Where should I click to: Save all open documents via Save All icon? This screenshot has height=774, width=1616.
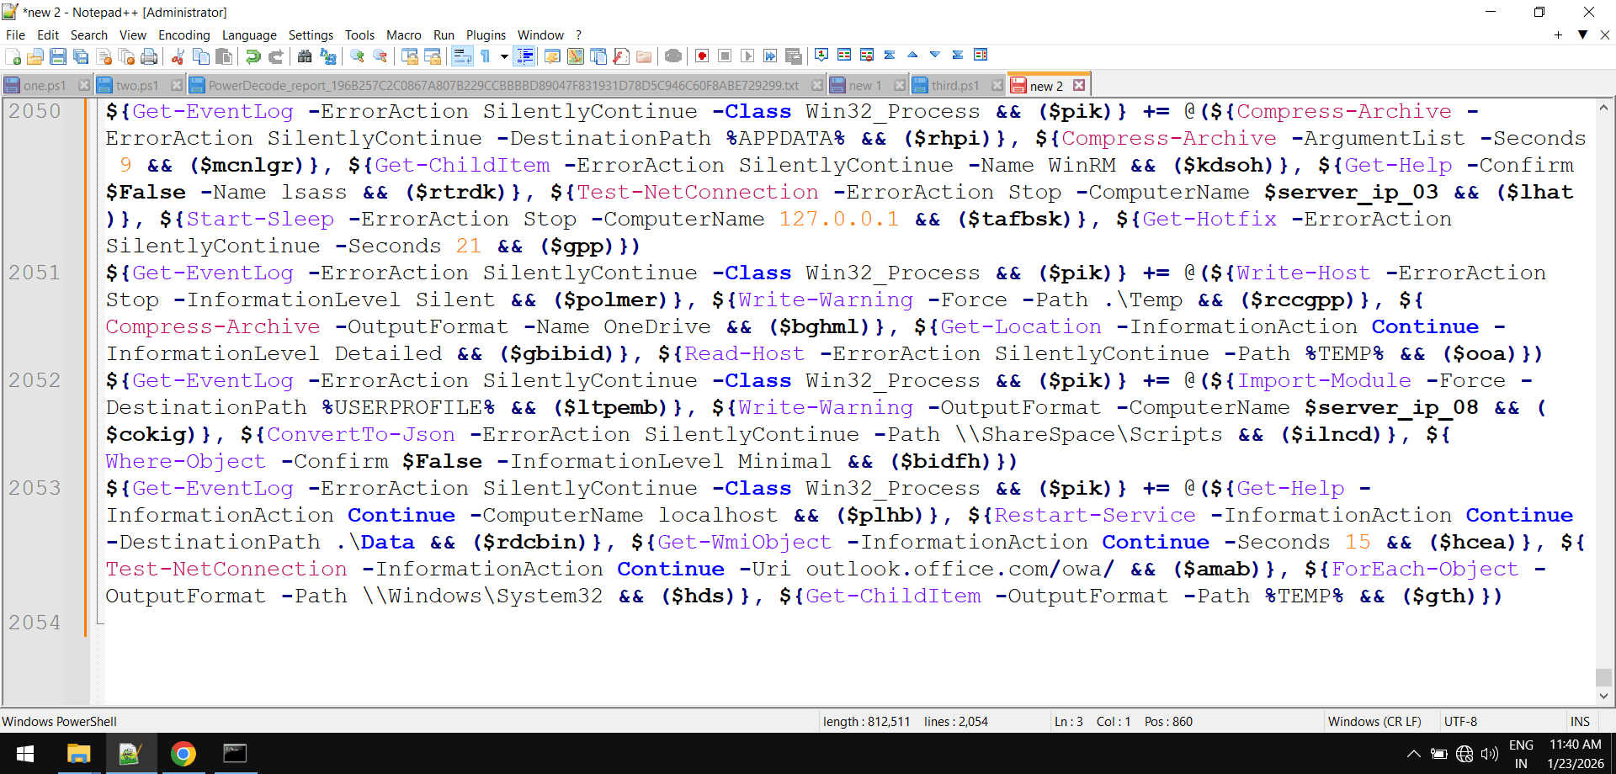[x=81, y=56]
